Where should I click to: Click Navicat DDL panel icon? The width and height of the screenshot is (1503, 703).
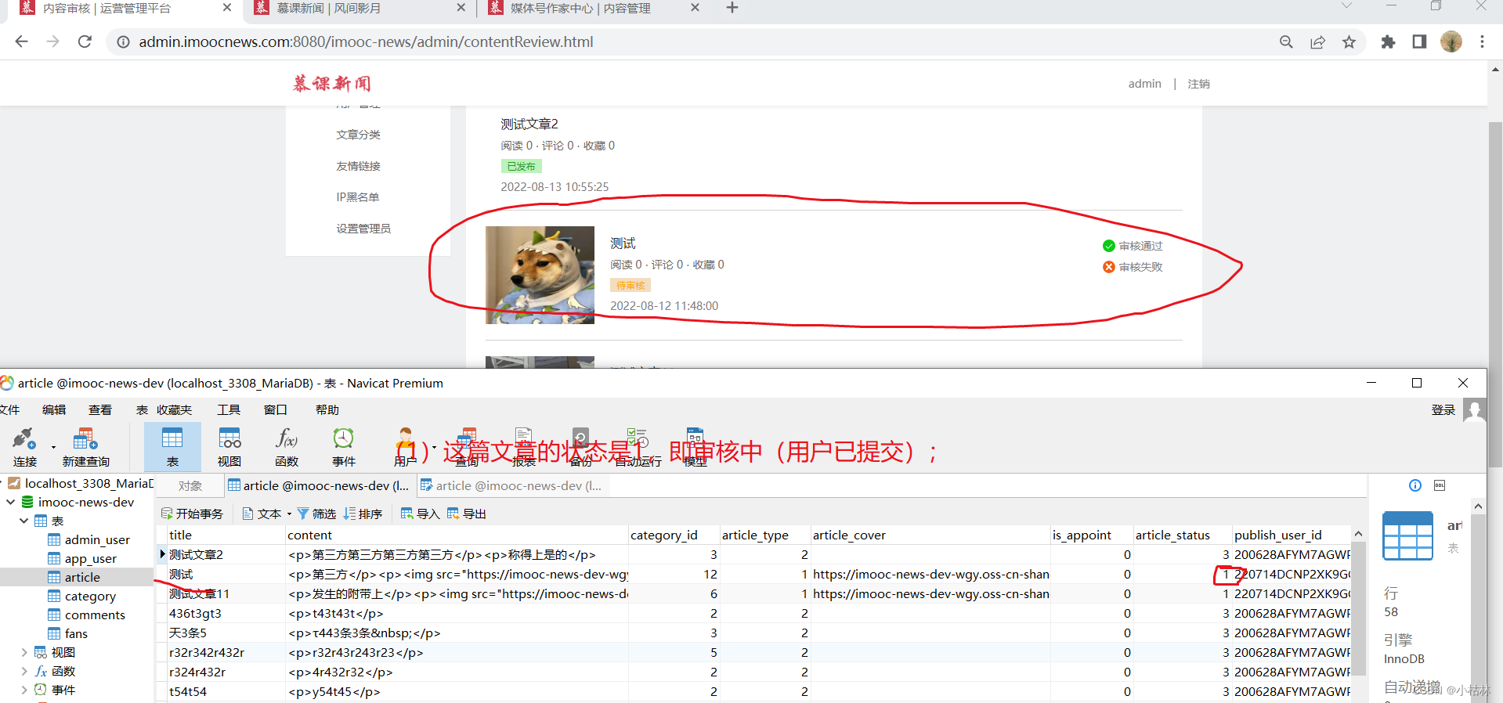1440,485
